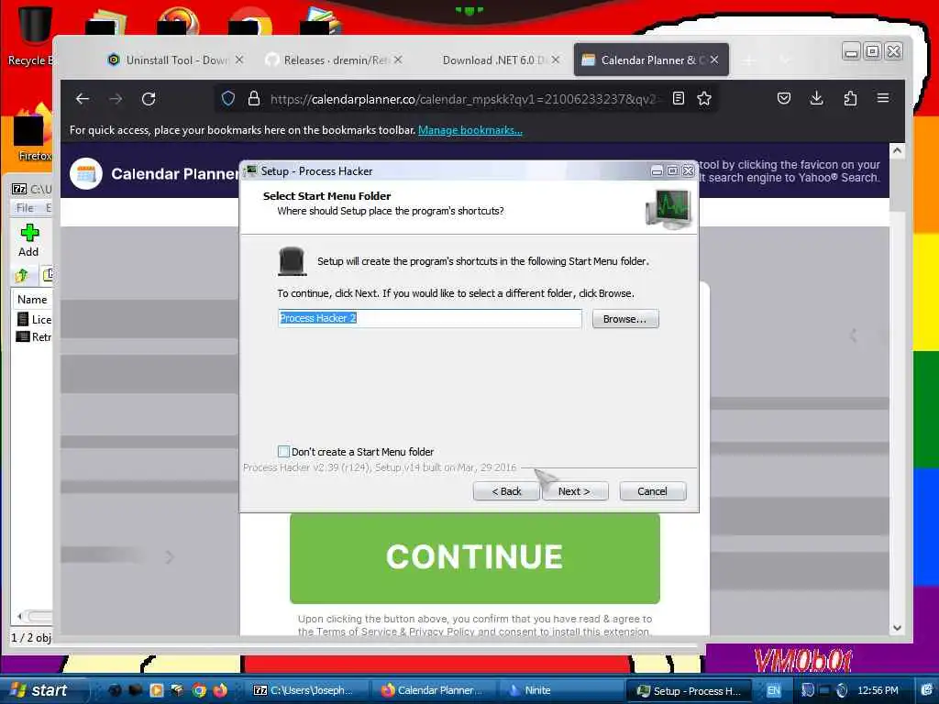Viewport: 939px width, 704px height.
Task: Click the Calendar Planner logo icon
Action: [86, 173]
